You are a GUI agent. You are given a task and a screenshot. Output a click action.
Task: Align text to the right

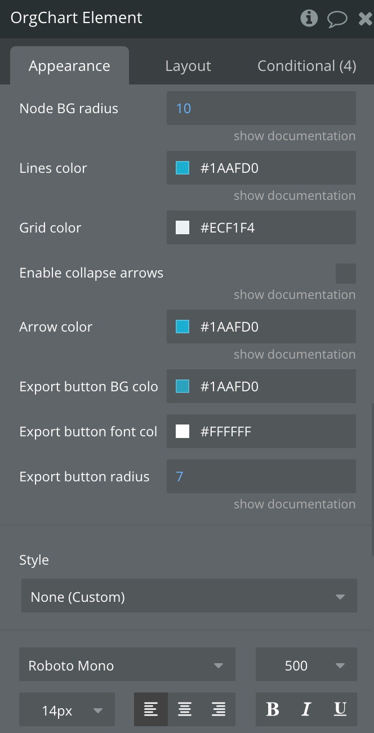(x=219, y=709)
